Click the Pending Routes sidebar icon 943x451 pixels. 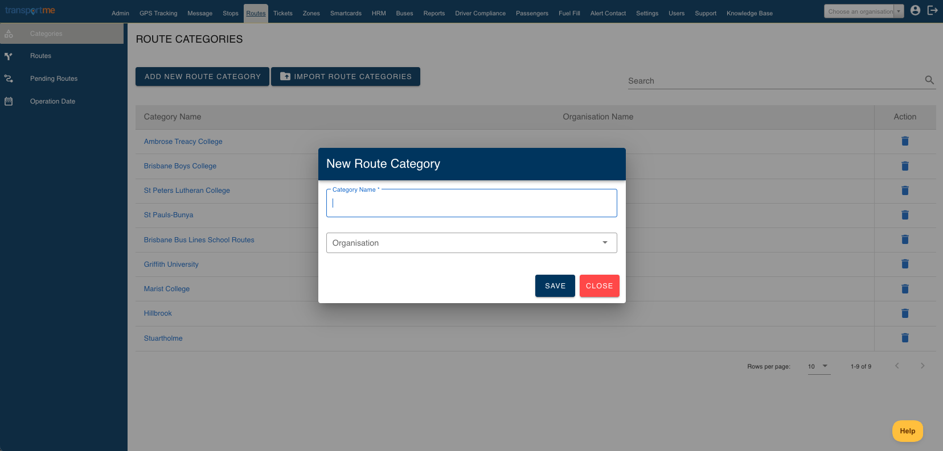coord(9,78)
